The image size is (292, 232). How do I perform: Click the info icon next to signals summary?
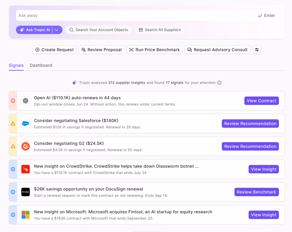[x=219, y=83]
